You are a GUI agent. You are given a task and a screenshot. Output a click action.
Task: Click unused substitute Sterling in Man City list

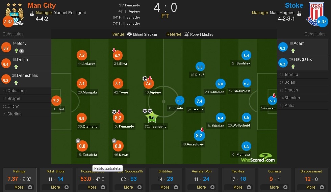point(14,114)
